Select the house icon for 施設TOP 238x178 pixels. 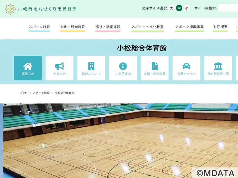(28, 66)
